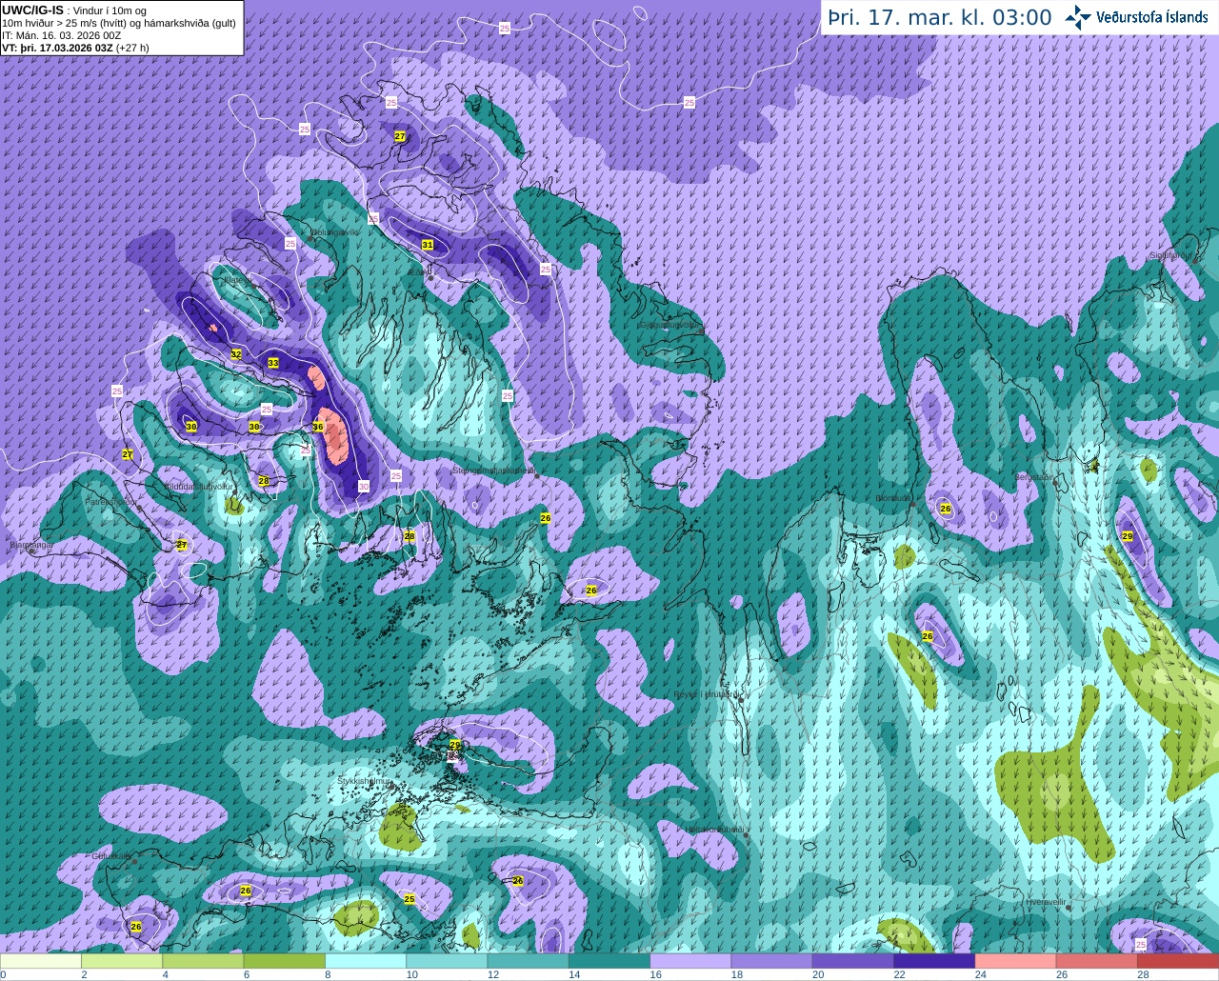Click the 'UWC/IG-IS : Vindur í 10m og' title line

[73, 10]
